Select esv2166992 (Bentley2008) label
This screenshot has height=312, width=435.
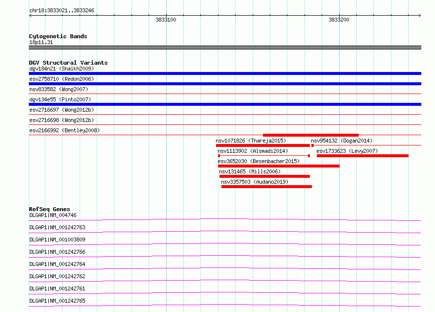65,130
